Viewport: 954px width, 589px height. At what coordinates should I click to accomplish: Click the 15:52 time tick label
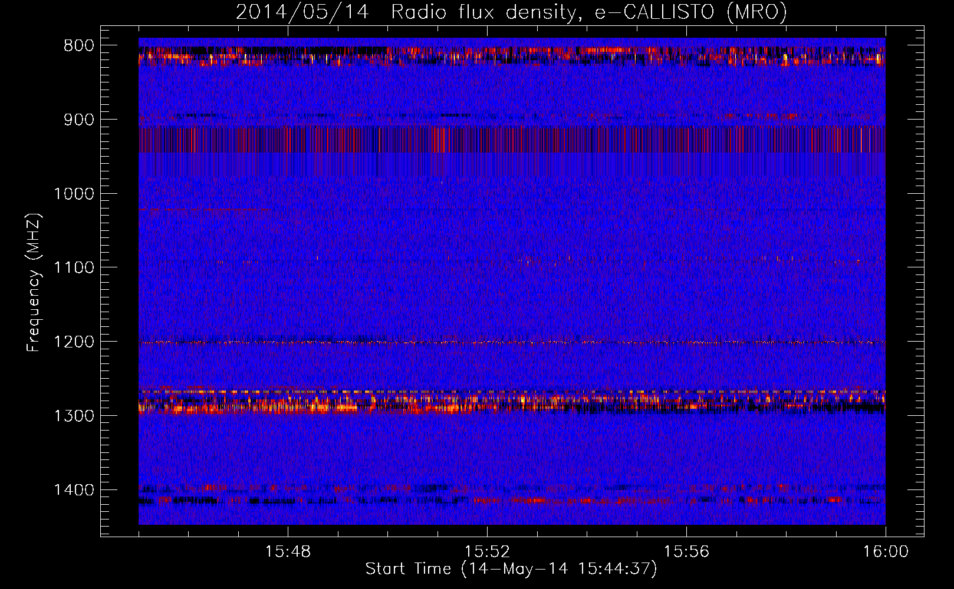[x=487, y=552]
